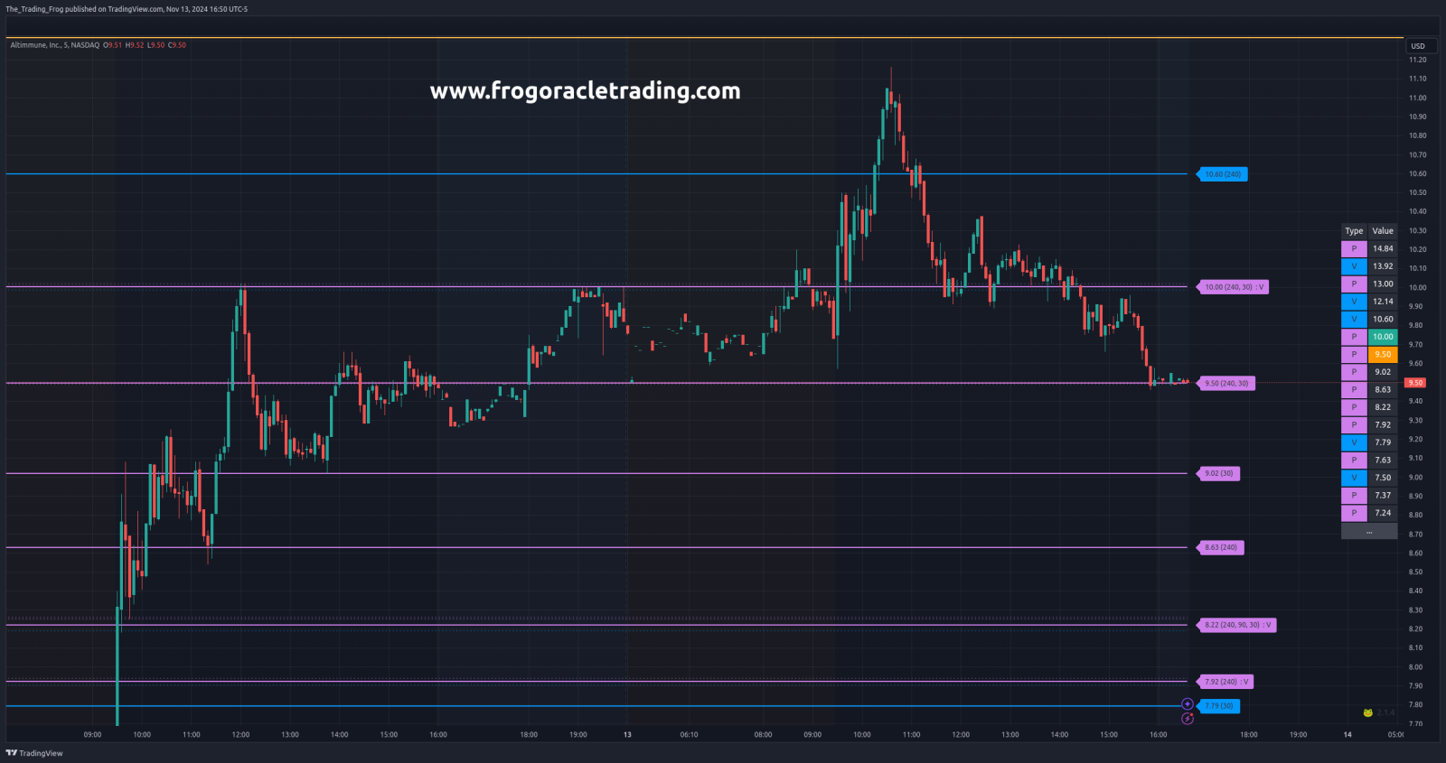Viewport: 1446px width, 763px height.
Task: Click the 7.92 (240) : V level label
Action: [1226, 682]
